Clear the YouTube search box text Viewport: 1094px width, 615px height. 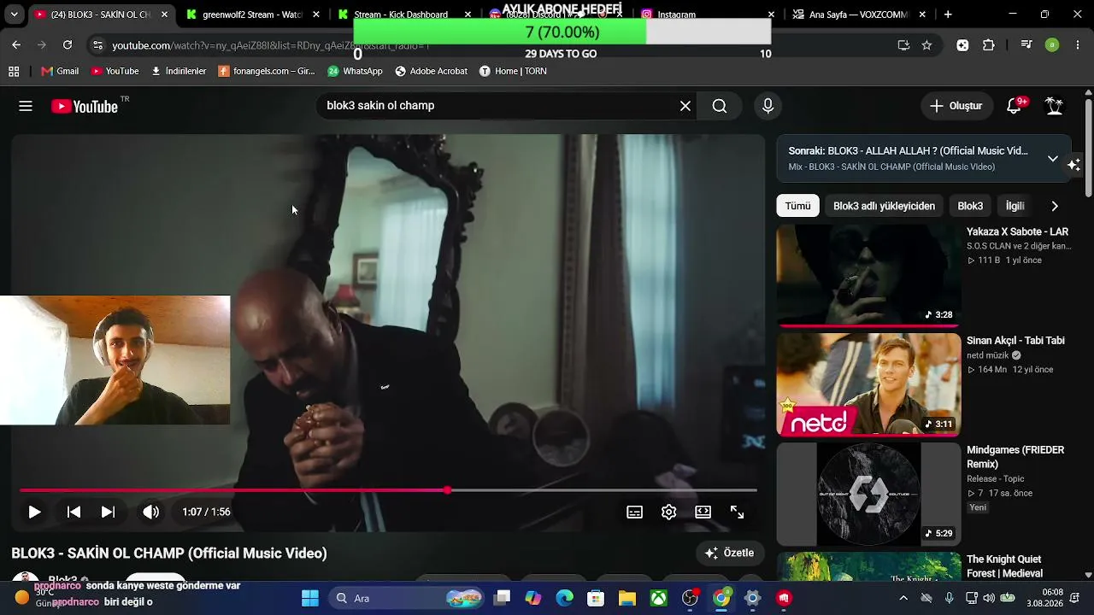coord(685,106)
